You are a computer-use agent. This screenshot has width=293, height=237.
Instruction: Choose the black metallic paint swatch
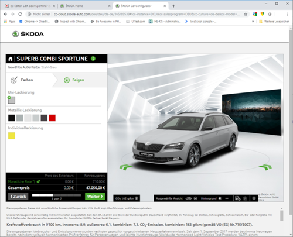pos(12,118)
